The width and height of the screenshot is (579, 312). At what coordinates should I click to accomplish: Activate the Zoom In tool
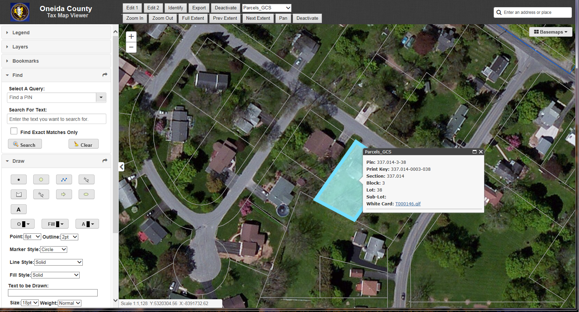coord(135,18)
